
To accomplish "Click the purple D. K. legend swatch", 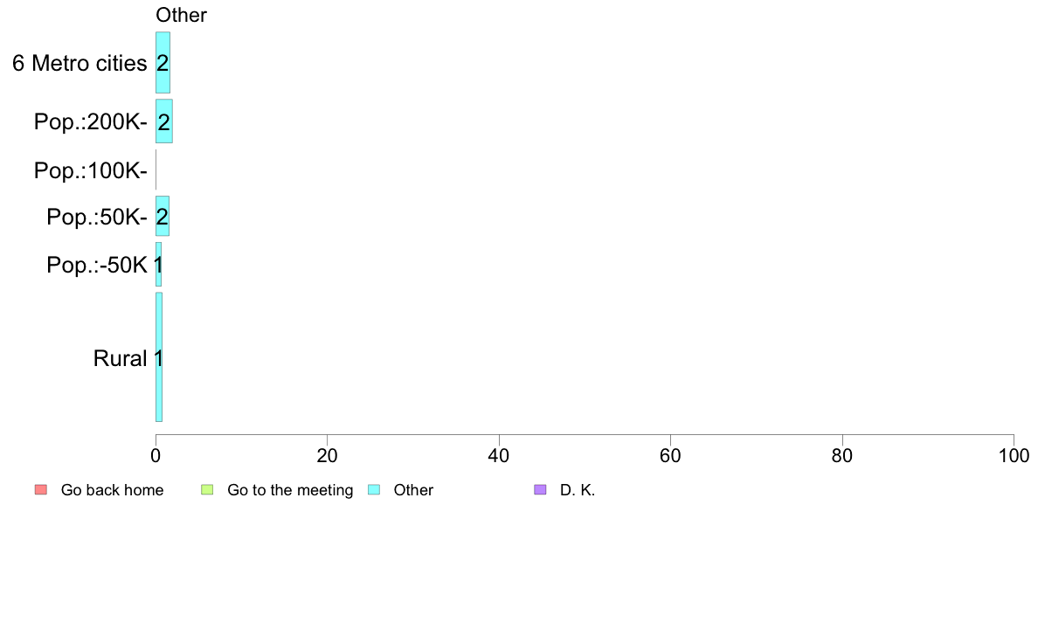I will tap(540, 490).
